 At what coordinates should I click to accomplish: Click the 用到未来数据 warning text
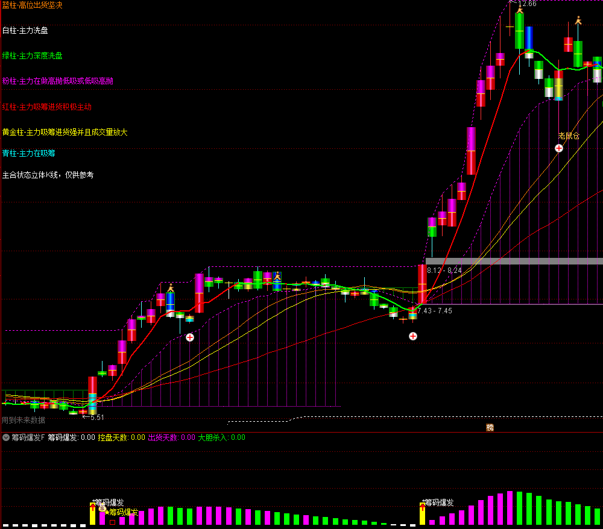(24, 420)
